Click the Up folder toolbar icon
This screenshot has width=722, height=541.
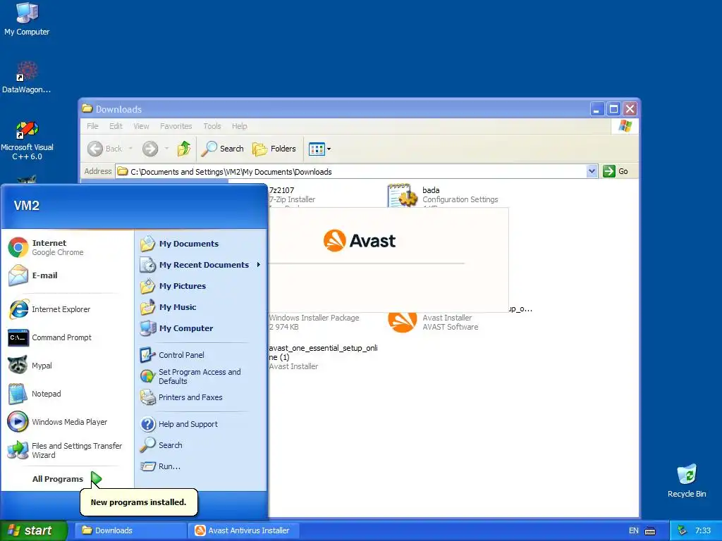(184, 149)
